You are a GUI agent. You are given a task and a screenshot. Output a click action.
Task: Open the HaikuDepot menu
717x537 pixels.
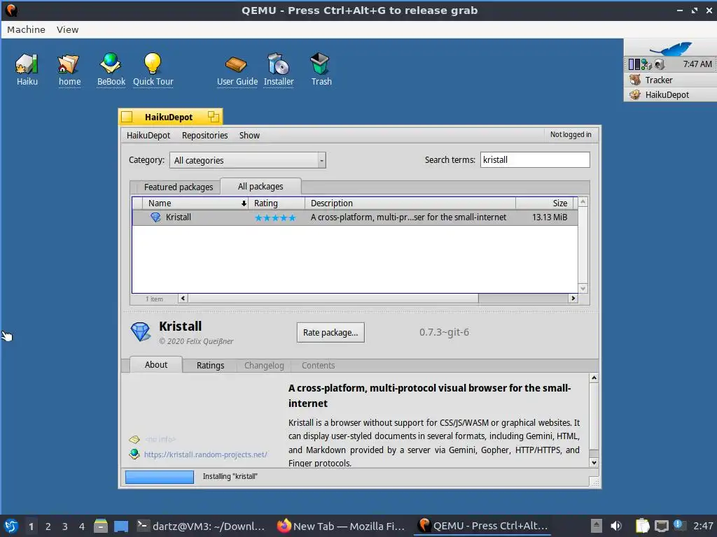(148, 135)
